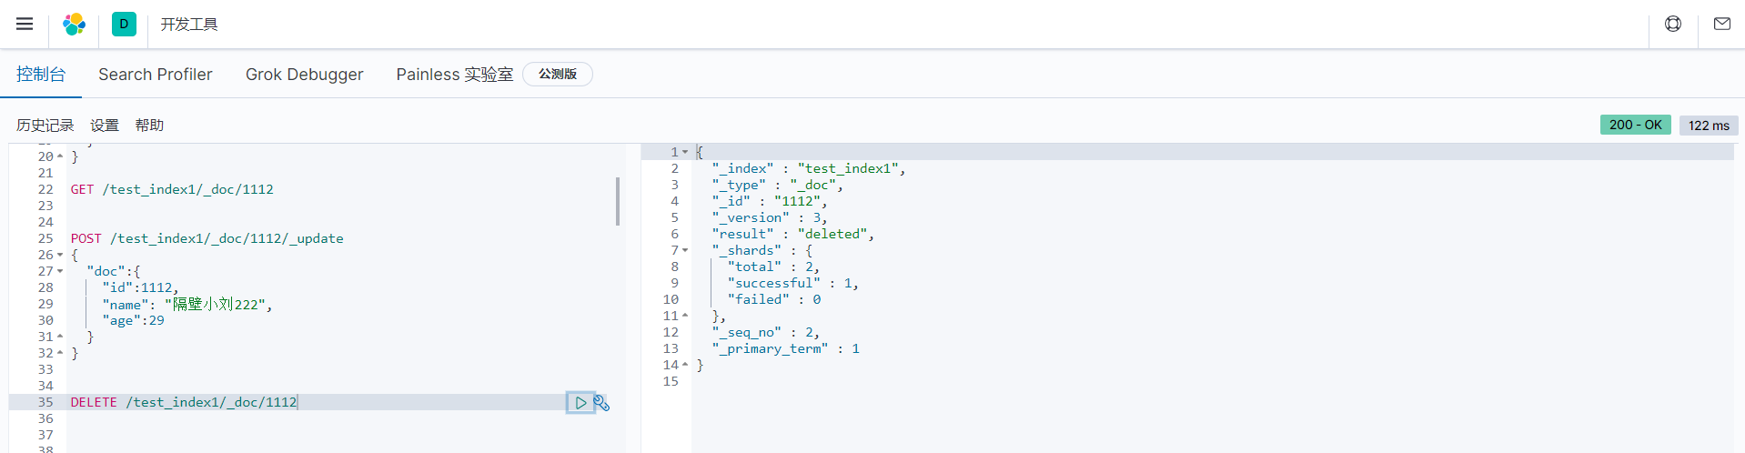Click the green D space avatar
Viewport: 1745px width, 453px height.
124,24
